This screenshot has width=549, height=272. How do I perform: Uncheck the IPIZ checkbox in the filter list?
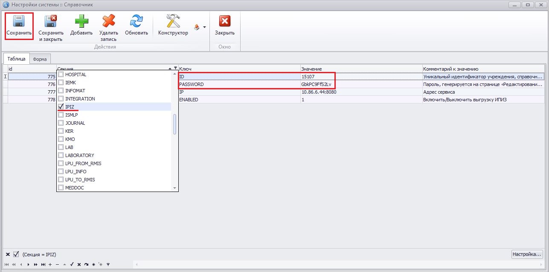pyautogui.click(x=61, y=107)
